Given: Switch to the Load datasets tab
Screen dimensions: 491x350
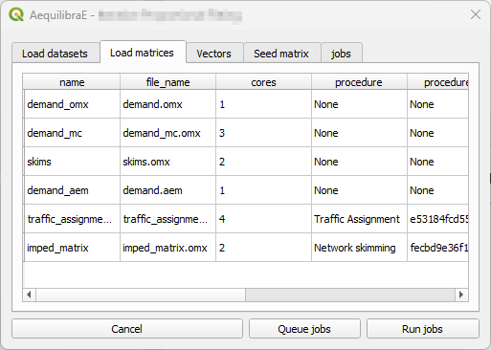Looking at the screenshot, I should [55, 54].
